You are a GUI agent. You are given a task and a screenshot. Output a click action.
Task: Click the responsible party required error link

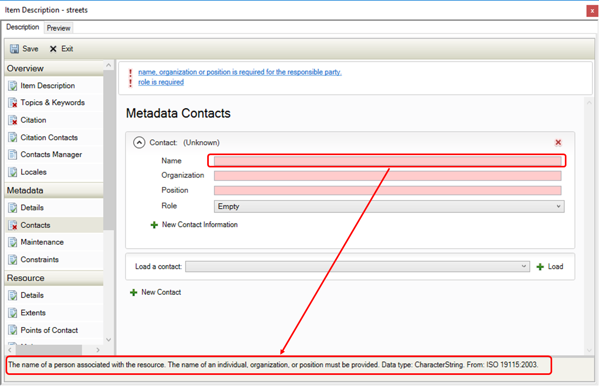[240, 72]
